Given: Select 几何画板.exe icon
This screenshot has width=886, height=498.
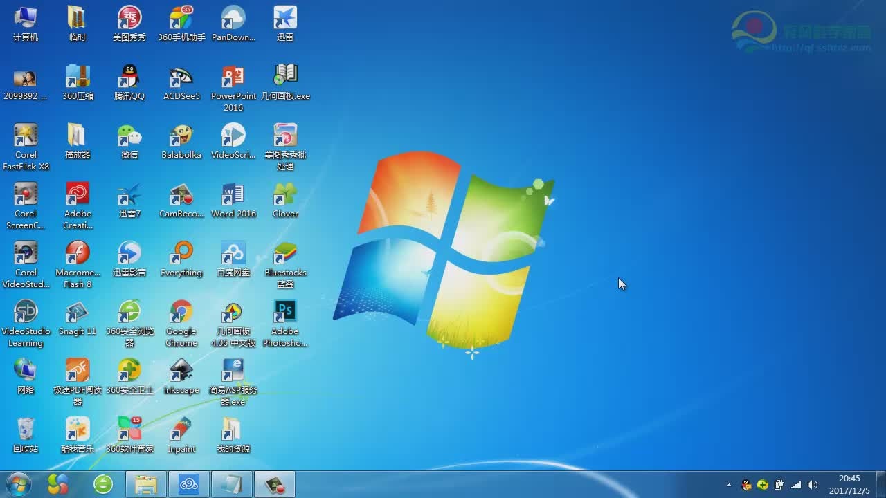Looking at the screenshot, I should tap(285, 83).
